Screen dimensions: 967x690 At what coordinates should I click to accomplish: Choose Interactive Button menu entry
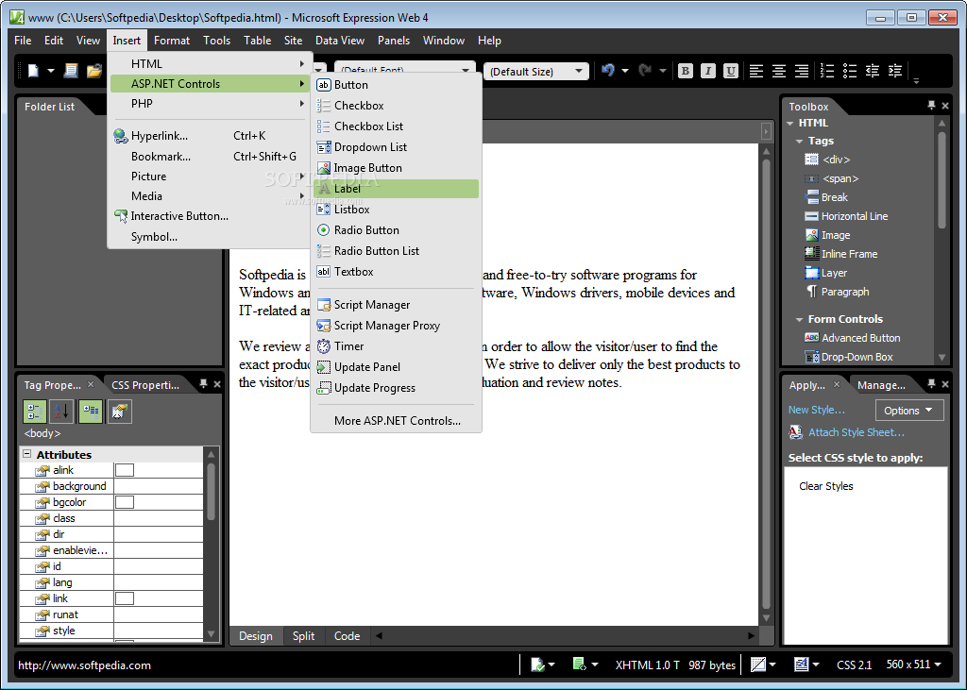tap(209, 216)
